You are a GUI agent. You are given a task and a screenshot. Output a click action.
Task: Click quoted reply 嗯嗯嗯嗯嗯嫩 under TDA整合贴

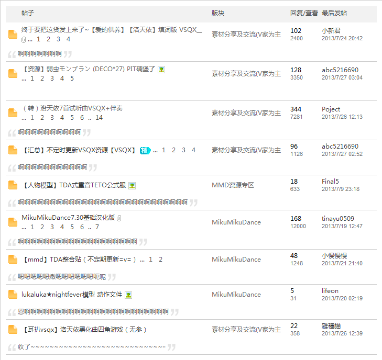point(62,277)
